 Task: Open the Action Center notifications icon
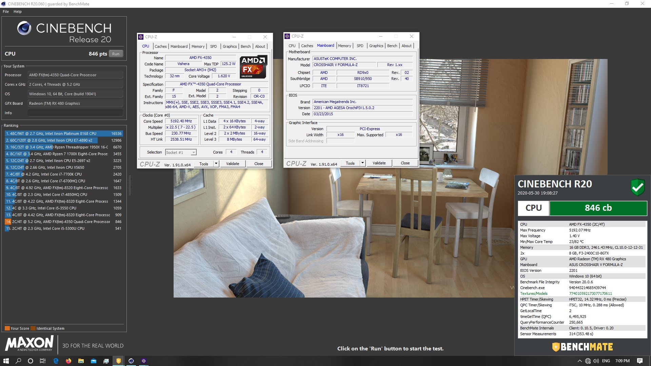pos(640,361)
